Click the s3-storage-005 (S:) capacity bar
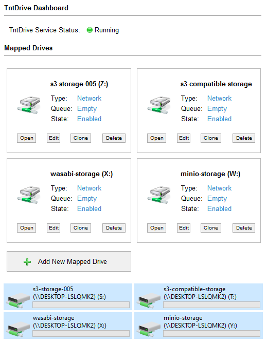 click(81, 305)
